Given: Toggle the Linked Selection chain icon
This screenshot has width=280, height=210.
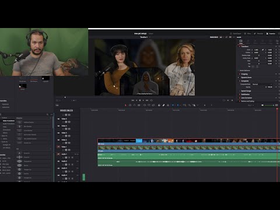Looking at the screenshot, I should click(x=163, y=105).
